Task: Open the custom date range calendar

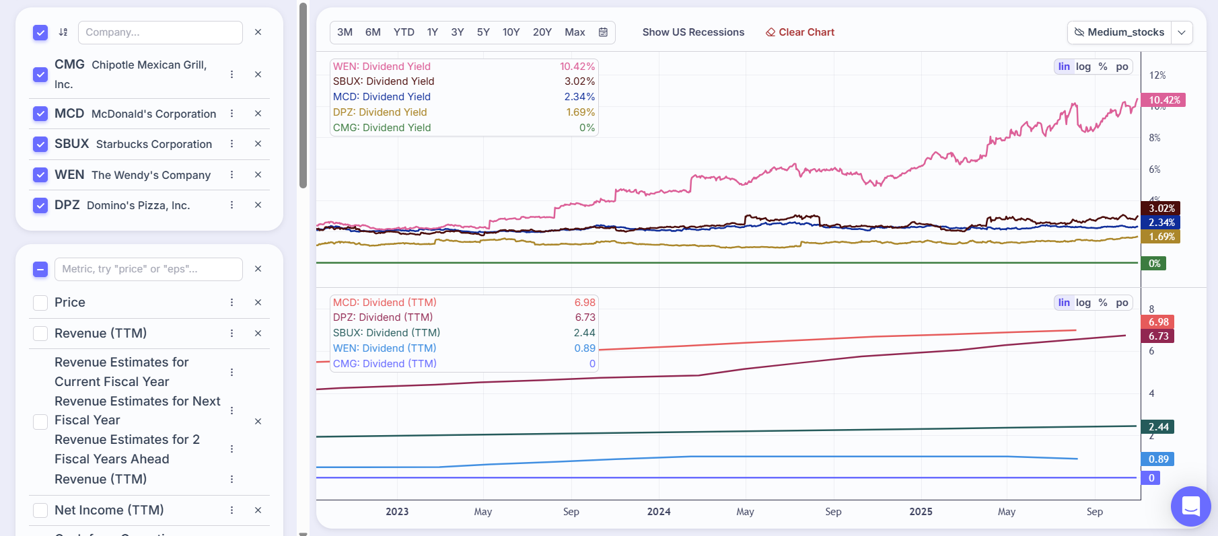Action: (x=603, y=32)
